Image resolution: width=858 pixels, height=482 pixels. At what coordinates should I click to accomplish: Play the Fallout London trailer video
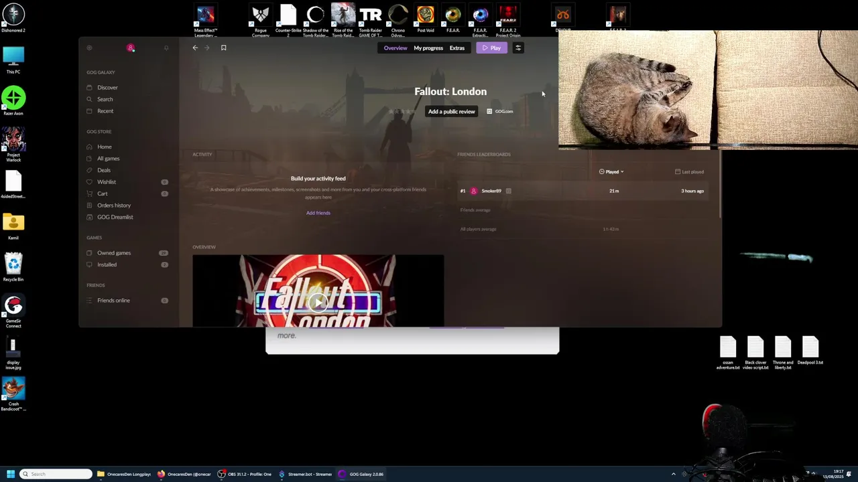coord(318,303)
